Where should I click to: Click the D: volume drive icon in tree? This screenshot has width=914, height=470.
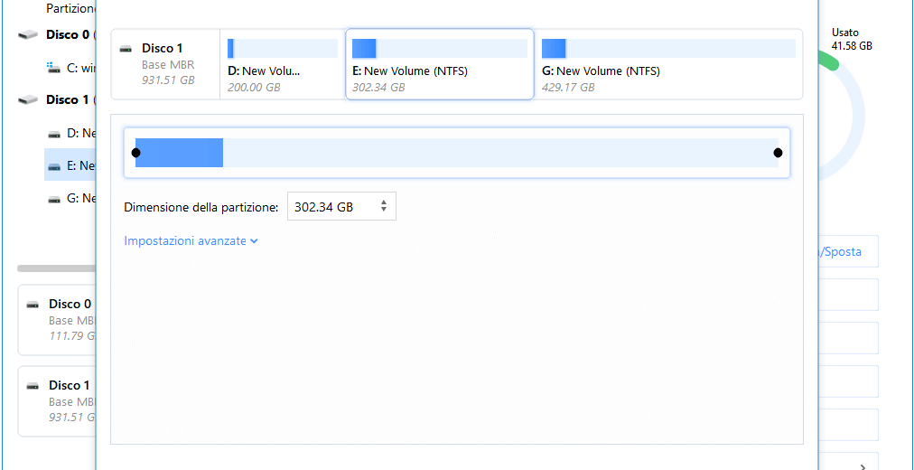click(x=54, y=134)
